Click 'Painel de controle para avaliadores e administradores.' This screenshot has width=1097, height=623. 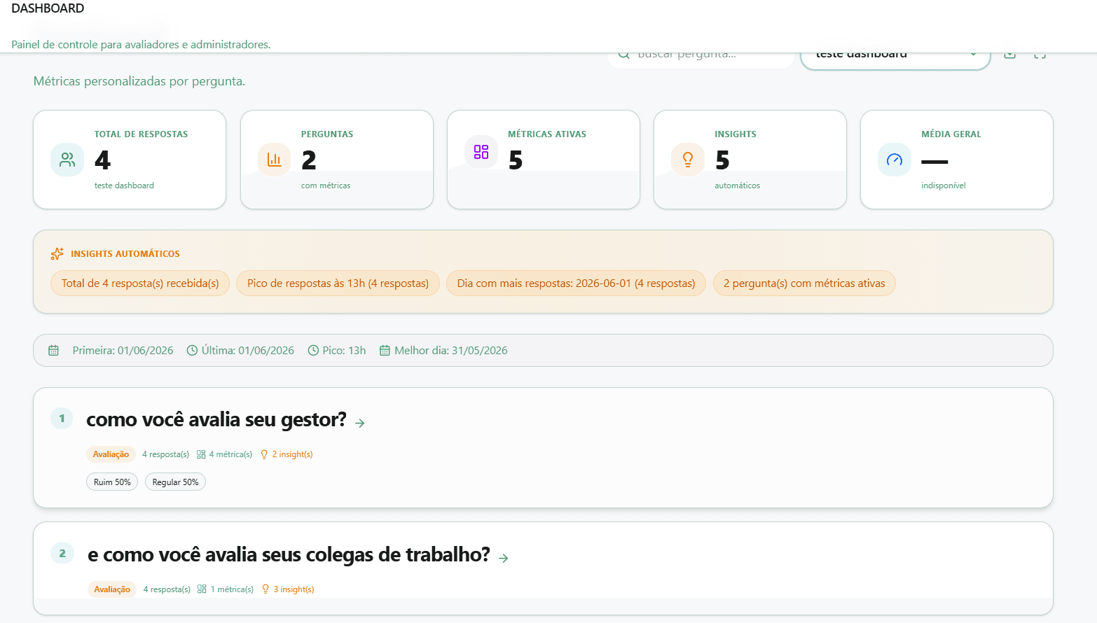tap(141, 44)
